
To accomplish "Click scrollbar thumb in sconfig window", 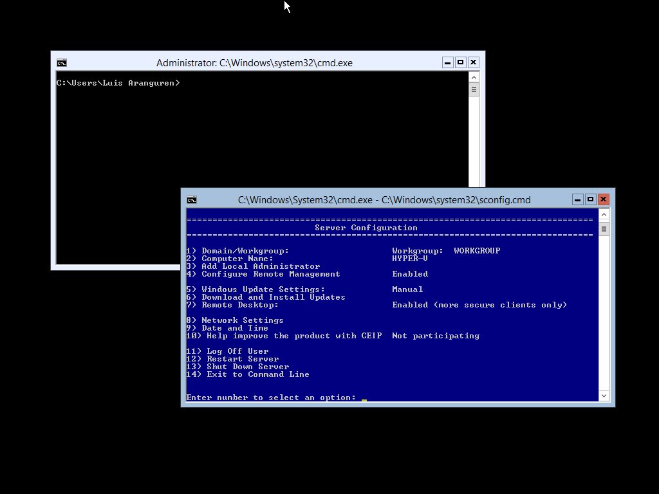I will pos(604,229).
